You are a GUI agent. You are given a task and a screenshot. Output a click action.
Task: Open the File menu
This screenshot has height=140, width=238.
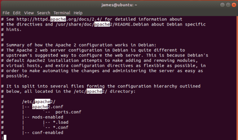click(6, 13)
